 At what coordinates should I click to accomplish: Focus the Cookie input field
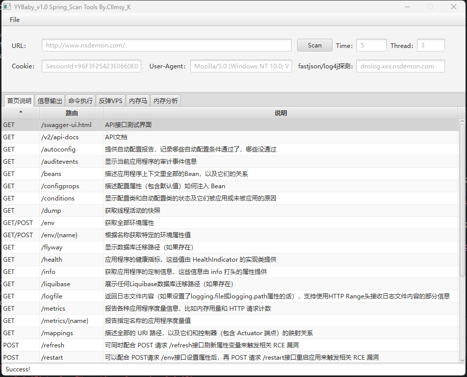[91, 66]
